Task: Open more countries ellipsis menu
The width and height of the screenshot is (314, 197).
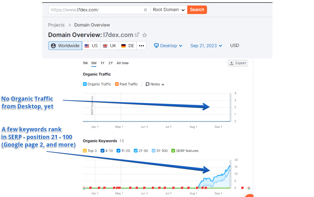Action: click(x=142, y=46)
